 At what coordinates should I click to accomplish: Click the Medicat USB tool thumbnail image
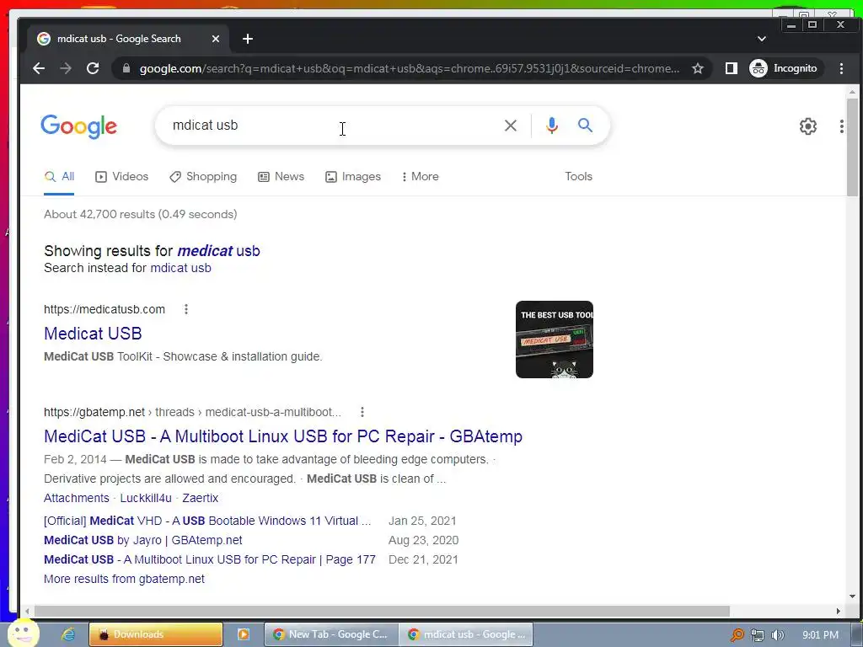click(555, 340)
